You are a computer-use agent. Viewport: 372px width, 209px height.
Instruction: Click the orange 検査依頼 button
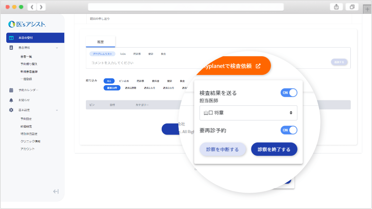coord(233,66)
